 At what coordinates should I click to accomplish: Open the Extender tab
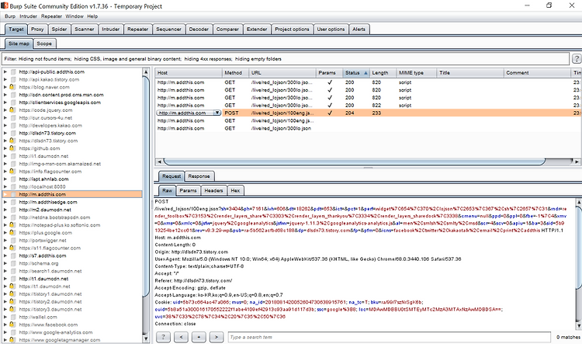click(257, 29)
